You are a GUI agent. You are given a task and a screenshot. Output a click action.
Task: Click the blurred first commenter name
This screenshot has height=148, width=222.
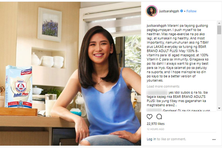157,92
